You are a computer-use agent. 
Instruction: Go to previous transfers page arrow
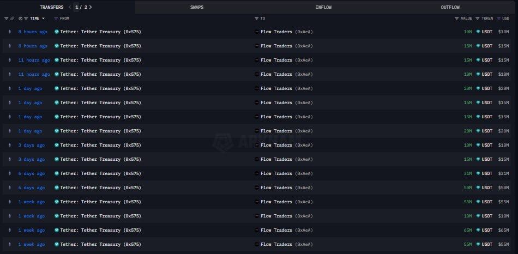[x=70, y=7]
